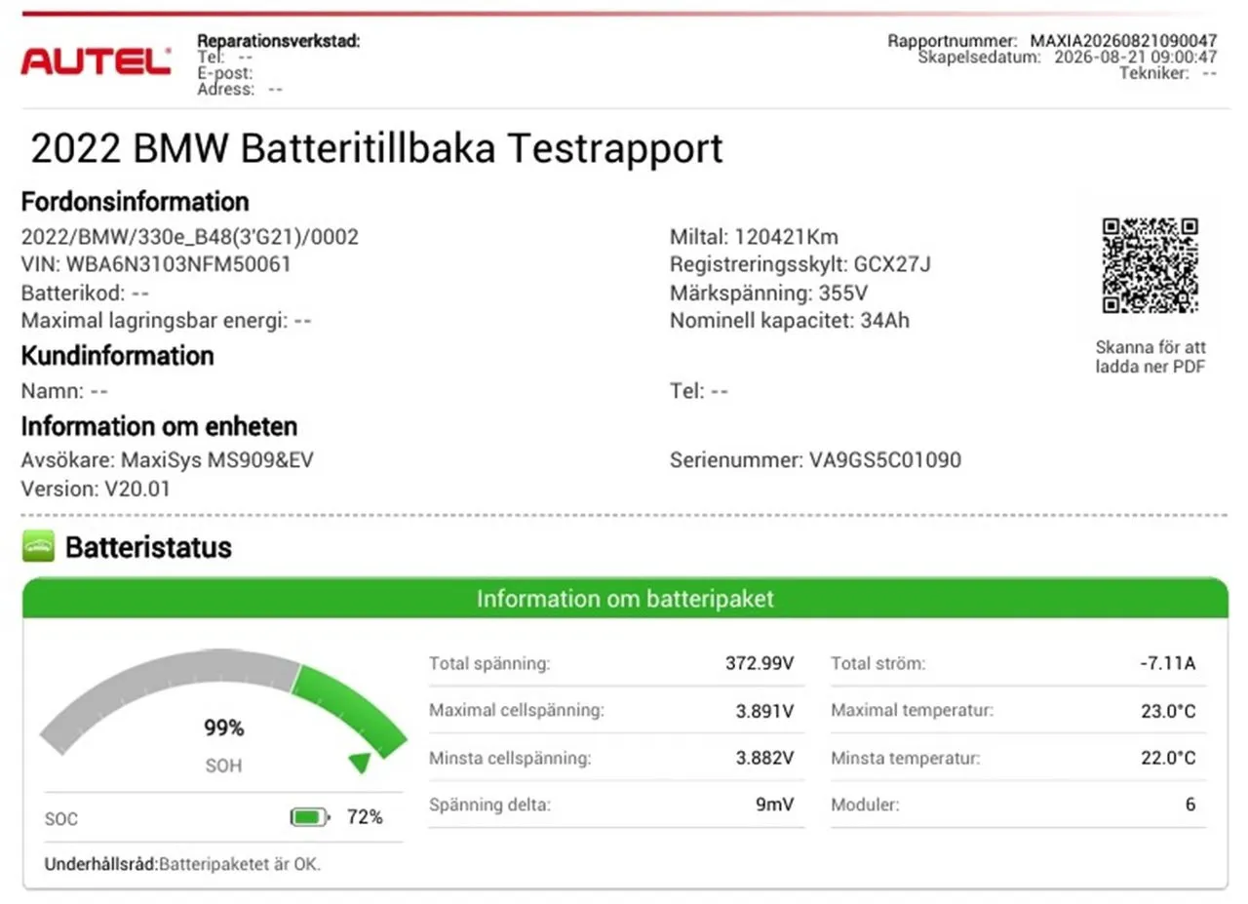
Task: Select the 'Skanna för att ladda ner PDF' caption
Action: pos(1150,357)
